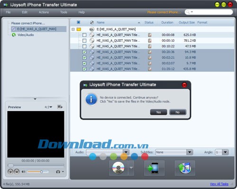Adjust the orange volume slider
Image resolution: width=237 pixels, height=189 pixels.
[37, 172]
